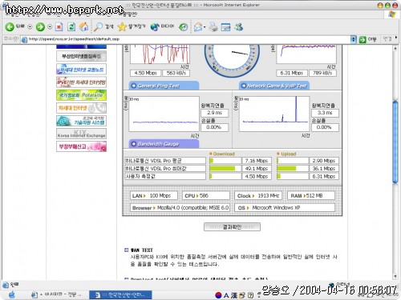Image resolution: width=401 pixels, height=300 pixels.
Task: Click the RAM 512 MB field
Action: coord(311,196)
